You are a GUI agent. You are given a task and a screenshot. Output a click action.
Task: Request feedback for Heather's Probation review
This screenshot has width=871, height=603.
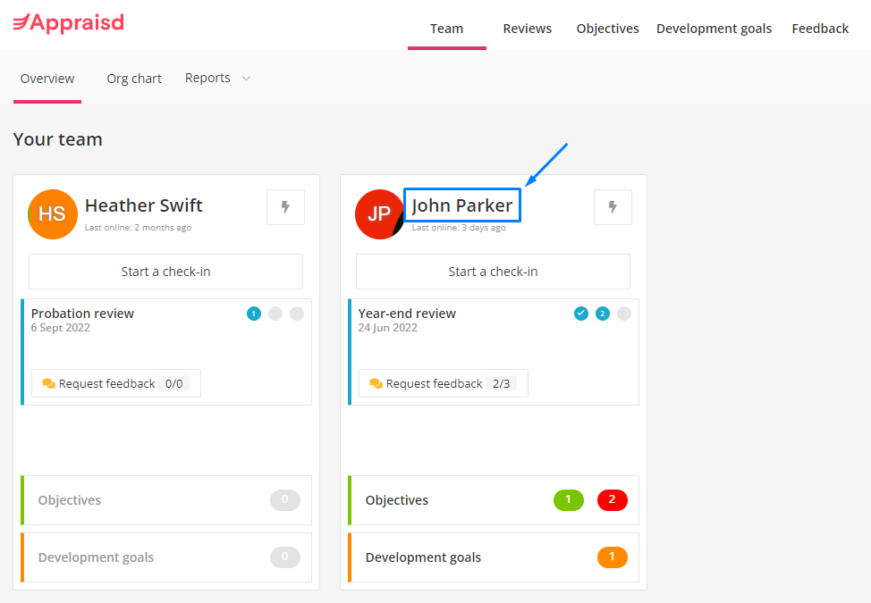(116, 383)
